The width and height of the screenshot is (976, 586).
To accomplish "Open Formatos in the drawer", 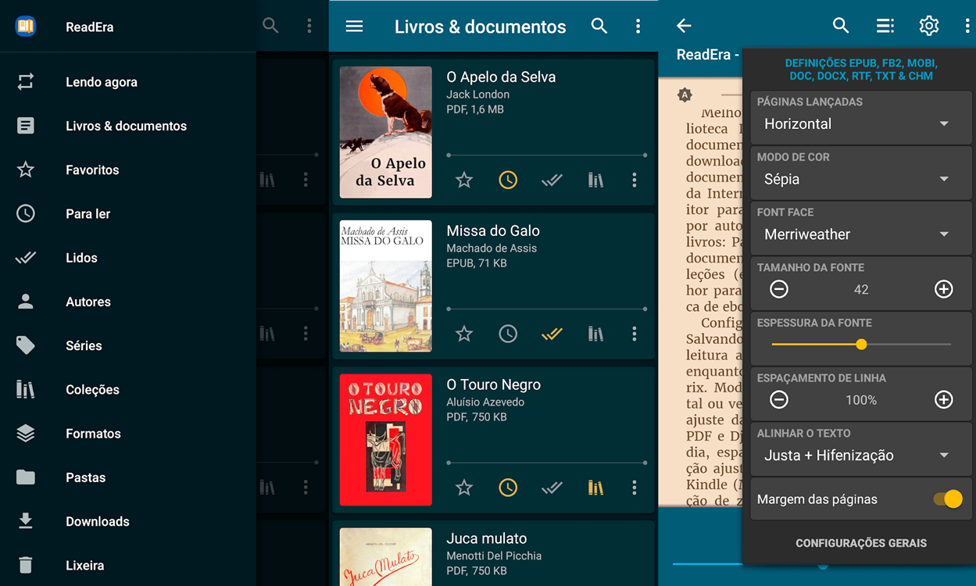I will point(128,434).
